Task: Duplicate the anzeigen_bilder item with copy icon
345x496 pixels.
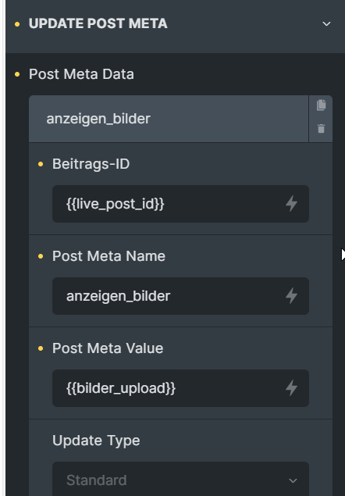Action: coord(321,105)
